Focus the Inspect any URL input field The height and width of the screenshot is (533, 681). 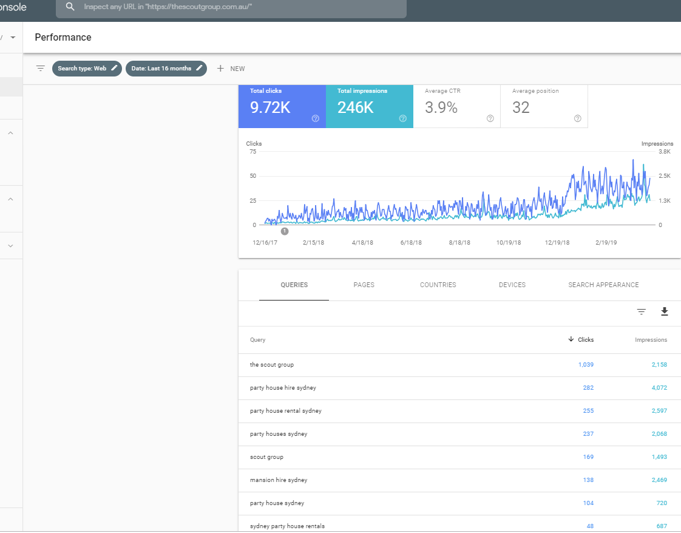coord(231,7)
